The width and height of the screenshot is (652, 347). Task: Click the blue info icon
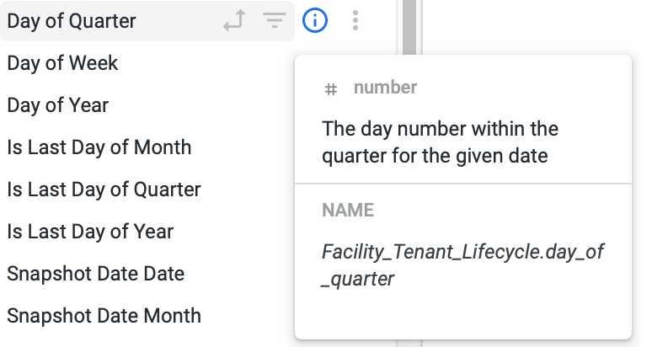click(314, 21)
